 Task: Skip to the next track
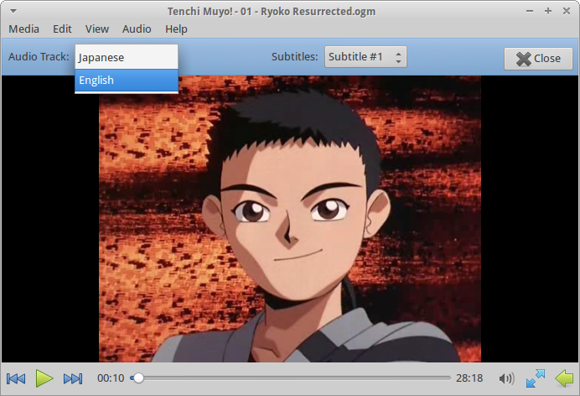tap(73, 379)
